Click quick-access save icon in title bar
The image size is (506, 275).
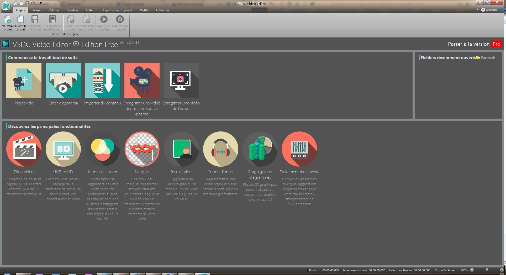click(27, 3)
